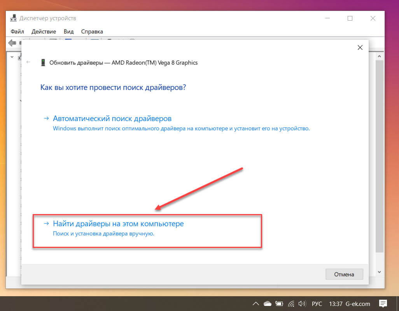Click the volume speaker tray icon
The width and height of the screenshot is (399, 311).
[x=302, y=304]
